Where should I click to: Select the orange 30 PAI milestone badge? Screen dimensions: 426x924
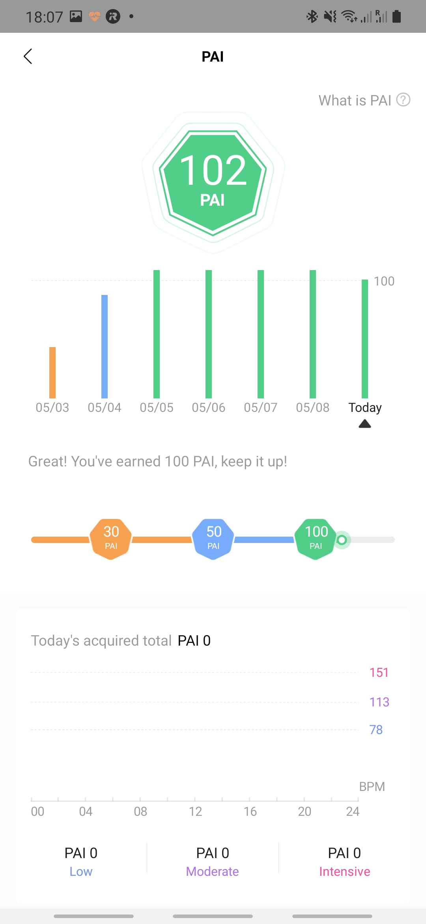click(x=111, y=539)
